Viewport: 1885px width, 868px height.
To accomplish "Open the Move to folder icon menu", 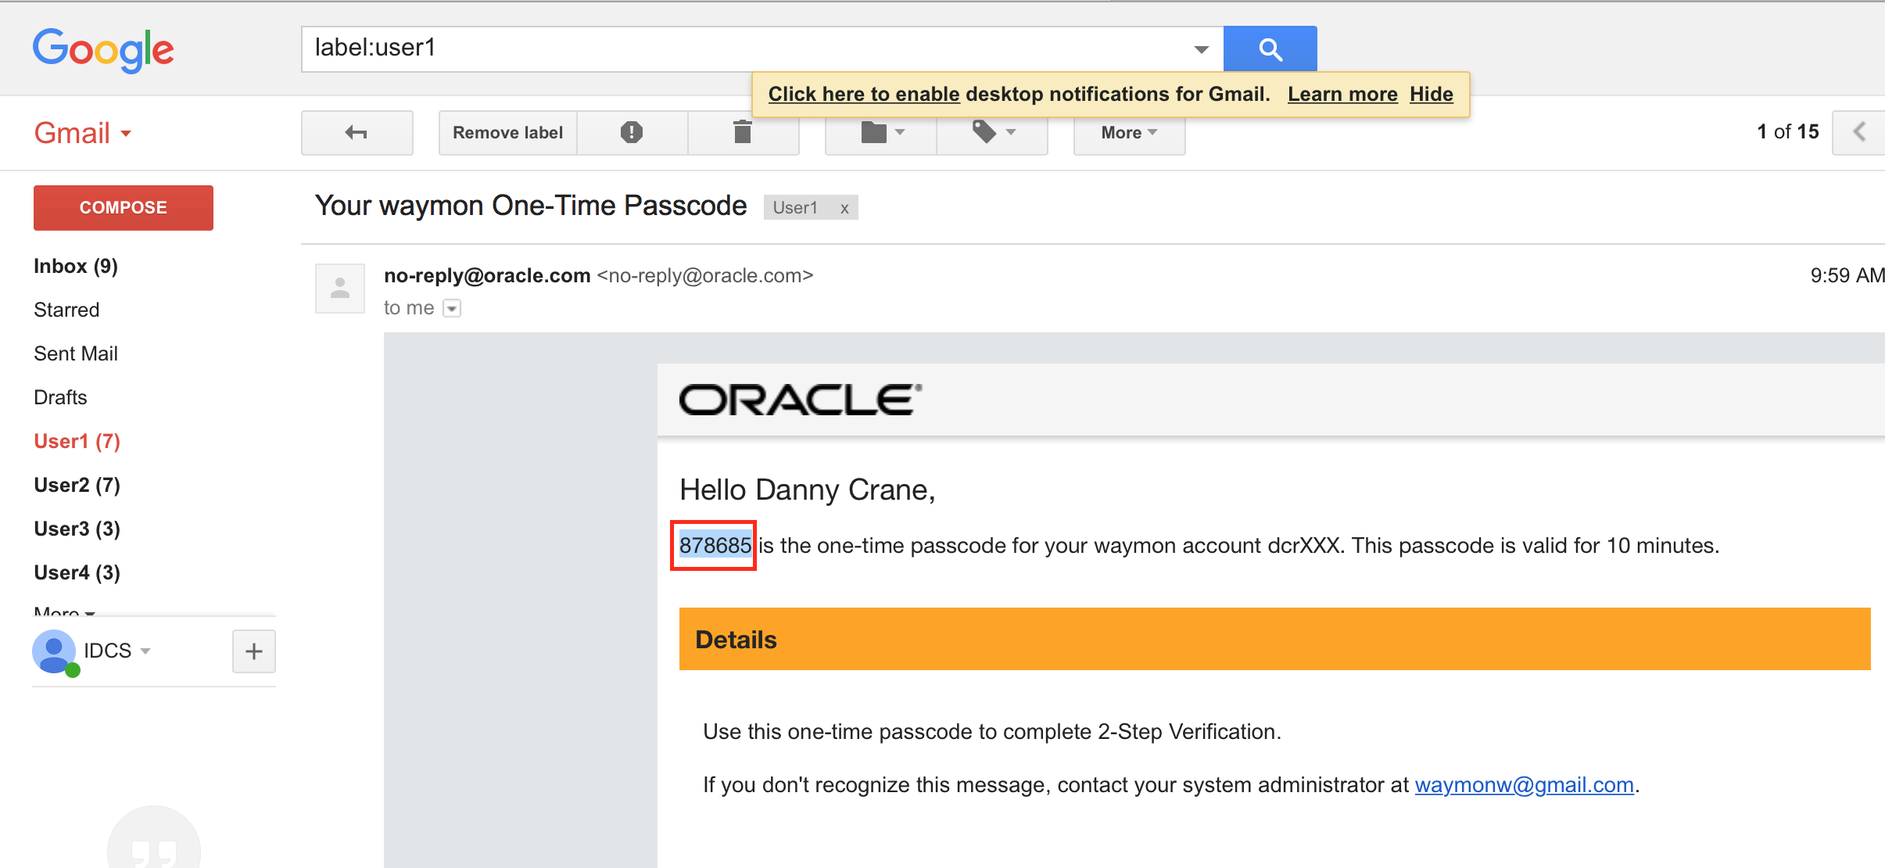I will (881, 133).
